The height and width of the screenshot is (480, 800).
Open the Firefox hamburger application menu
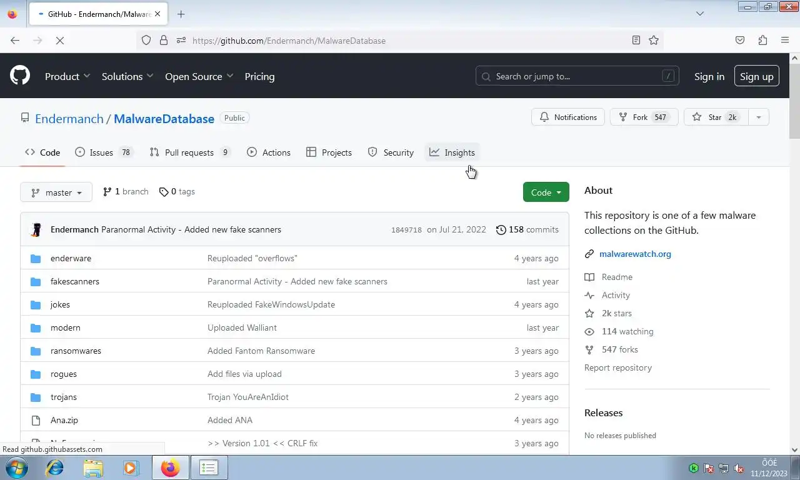coord(785,40)
